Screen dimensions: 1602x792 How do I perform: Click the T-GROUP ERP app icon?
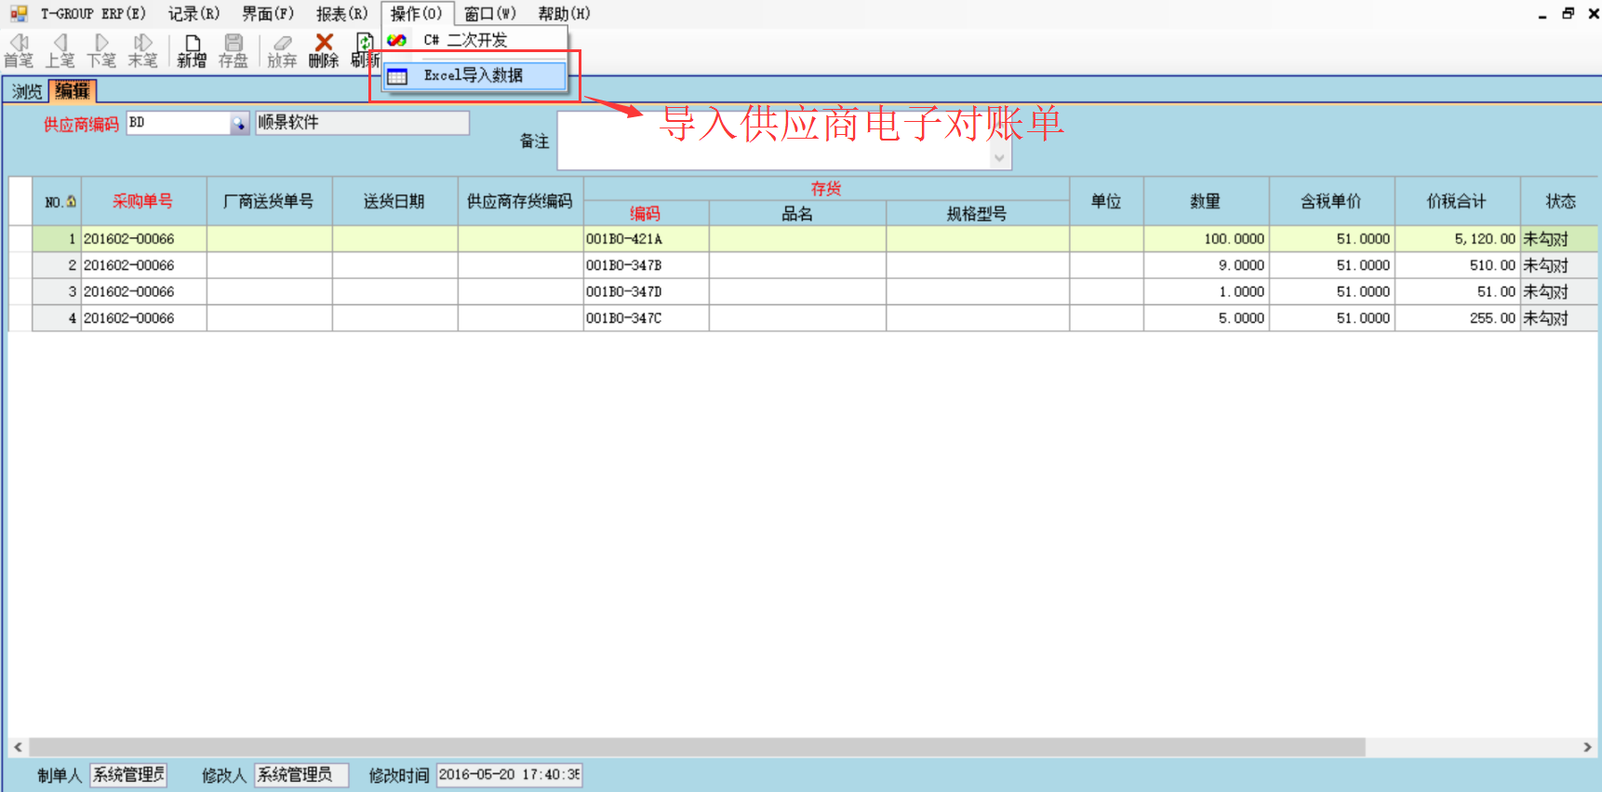click(19, 13)
